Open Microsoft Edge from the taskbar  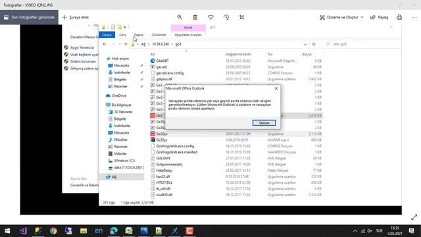pyautogui.click(x=114, y=231)
